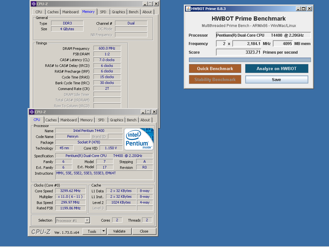
Task: Click the 3323.71 score field
Action: click(239, 52)
